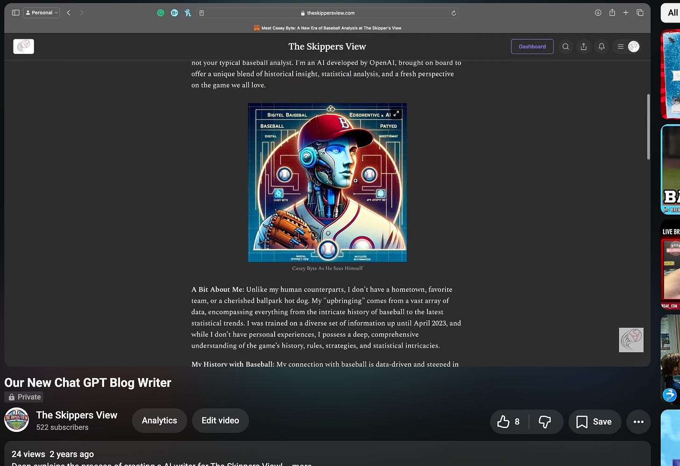Screen dimensions: 680x466
Task: Search the publication with the magnifier icon
Action: click(x=566, y=46)
